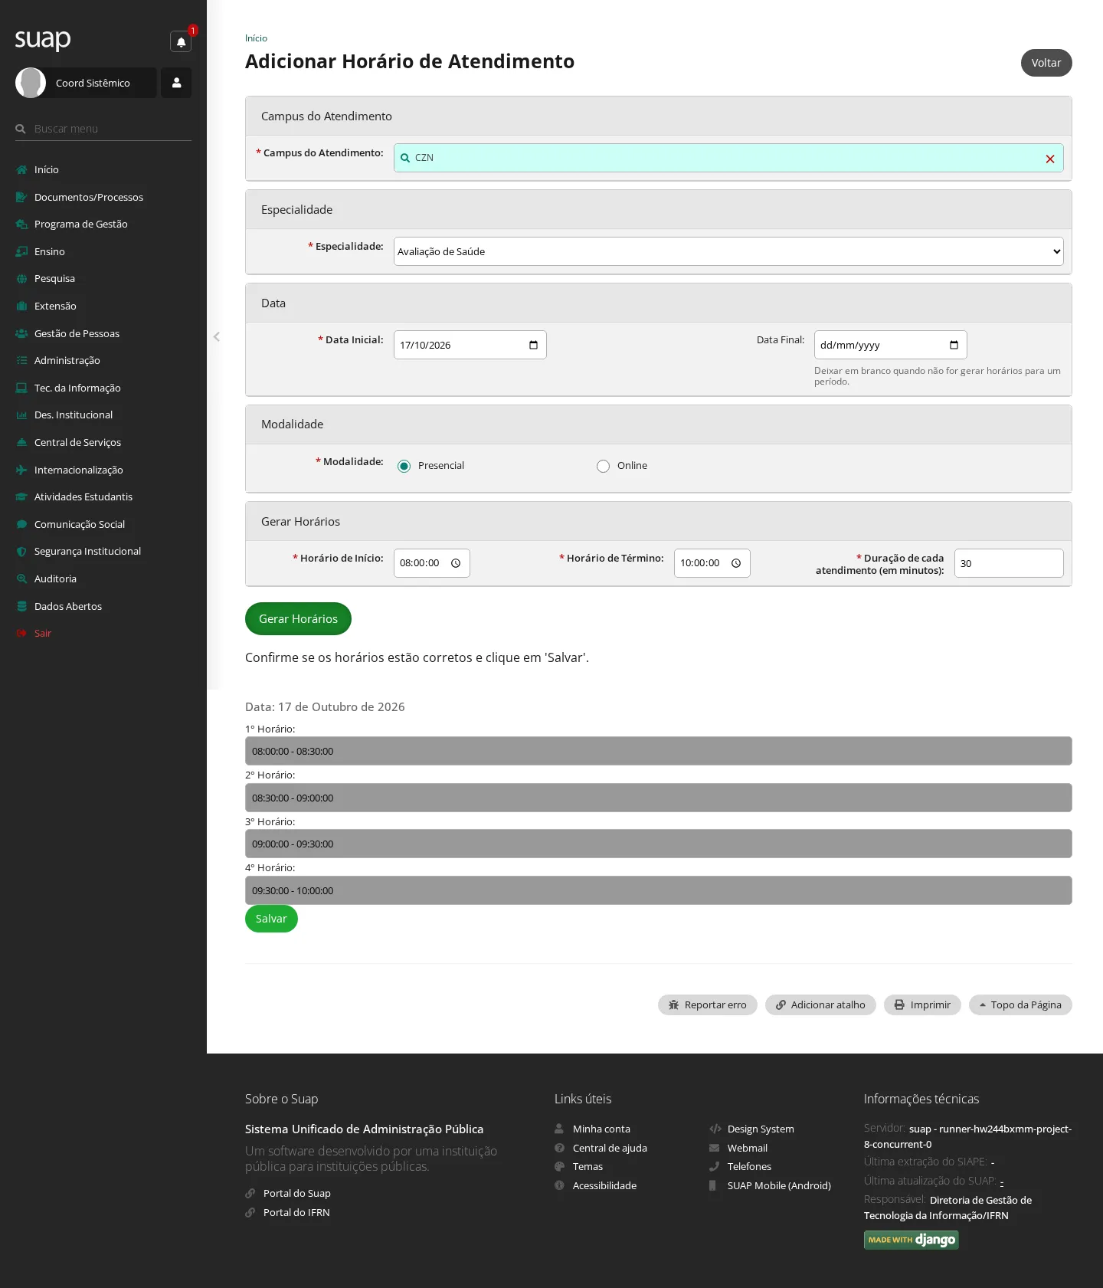Viewport: 1103px width, 1288px height.
Task: Open the clock picker for Horário de Término
Action: [736, 563]
